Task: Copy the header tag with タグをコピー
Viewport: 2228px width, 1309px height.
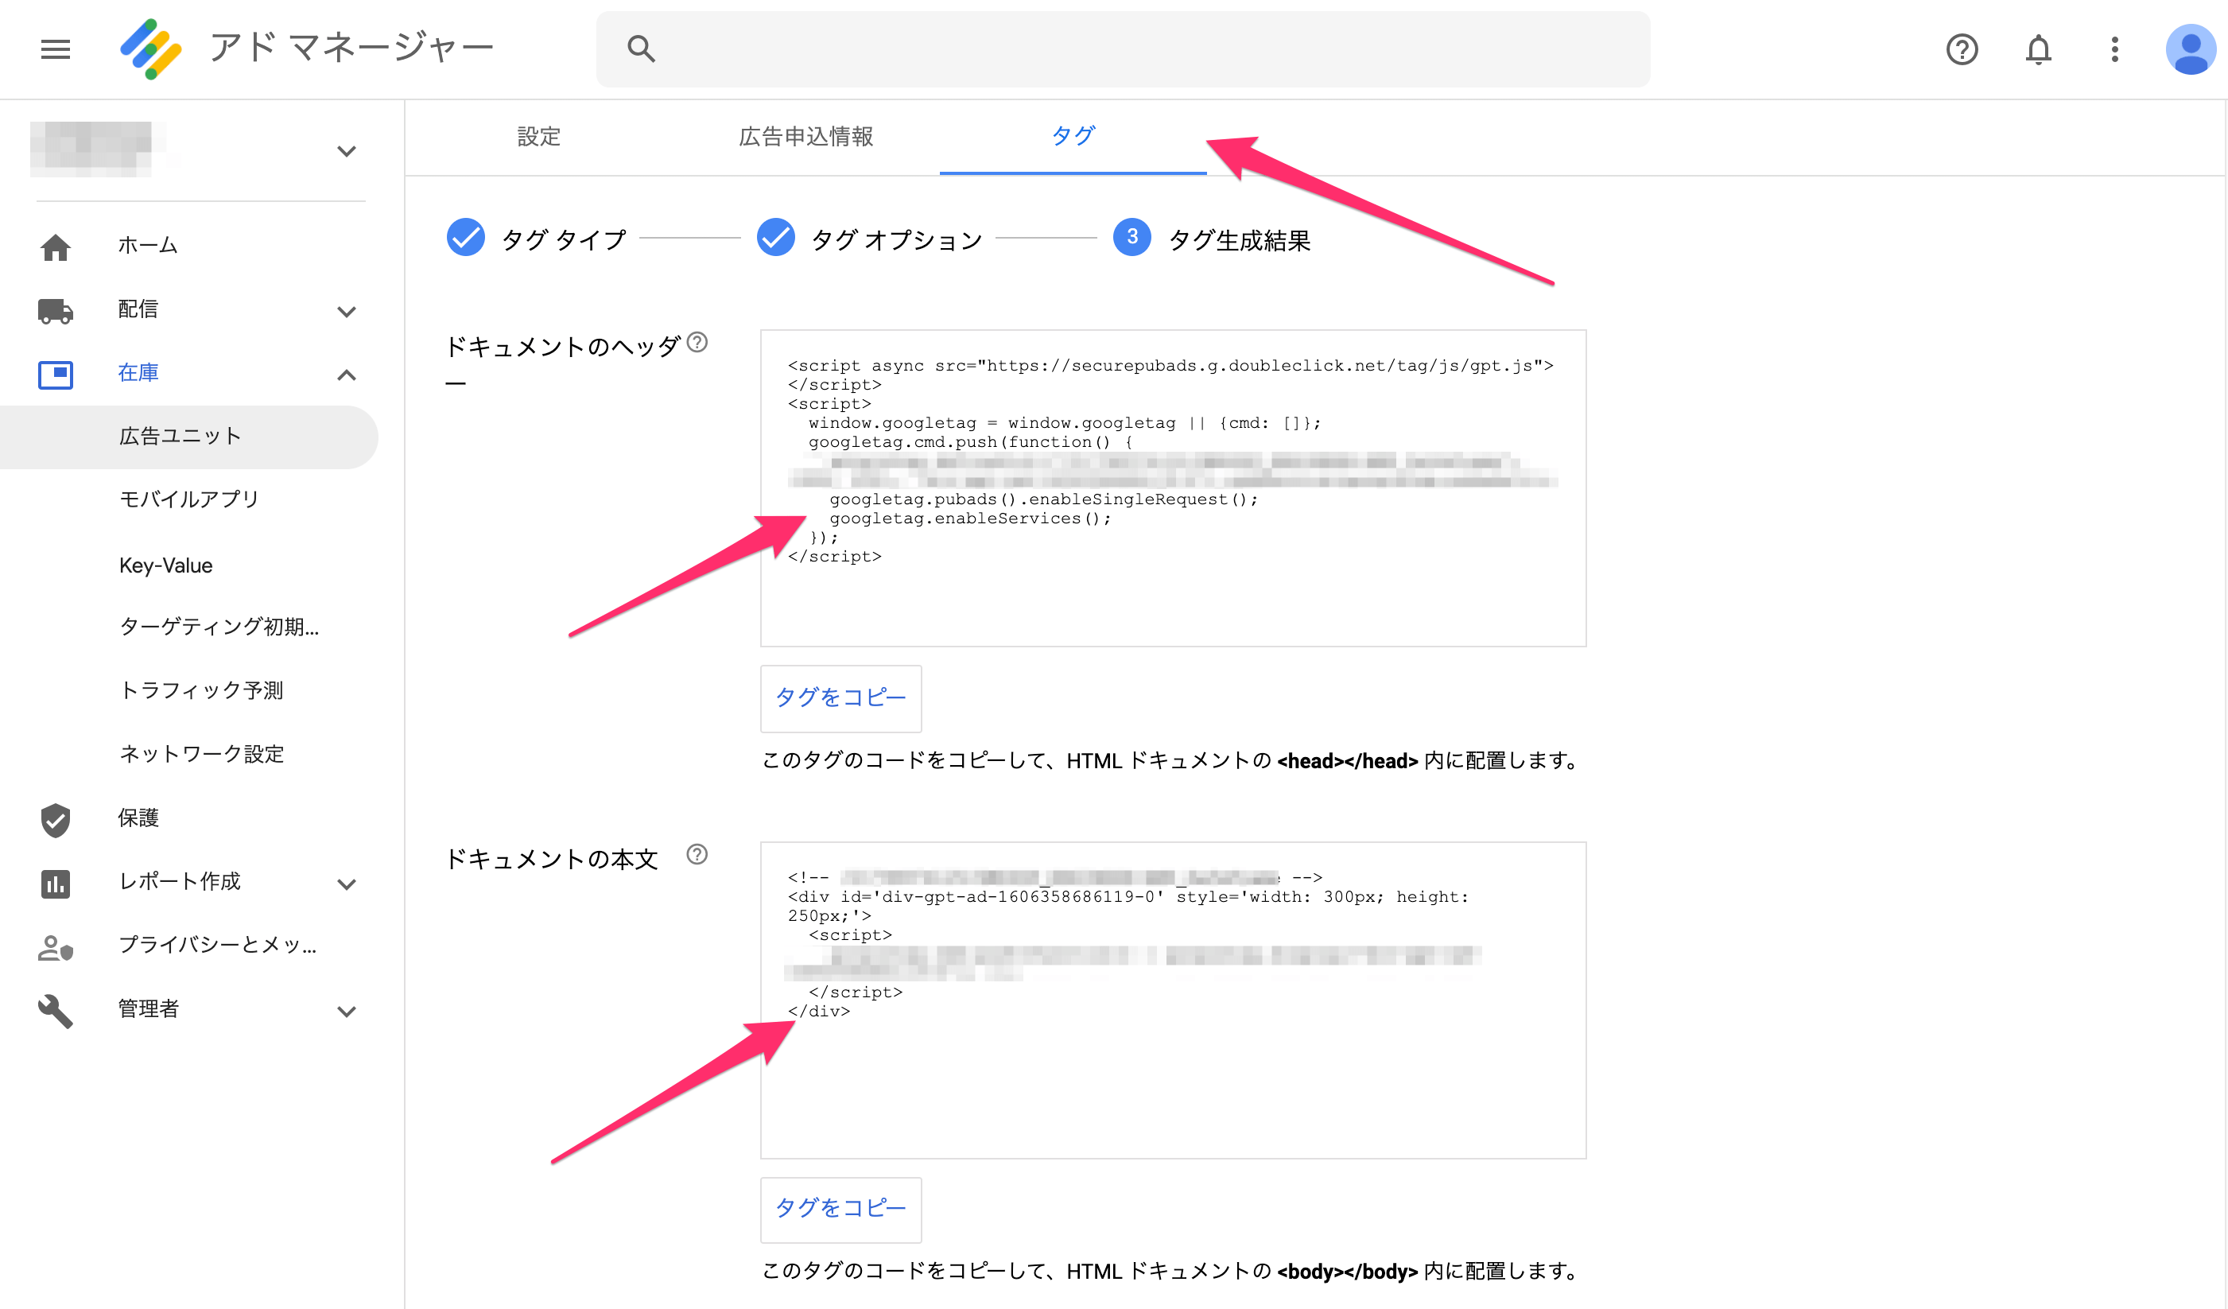Action: click(x=840, y=697)
